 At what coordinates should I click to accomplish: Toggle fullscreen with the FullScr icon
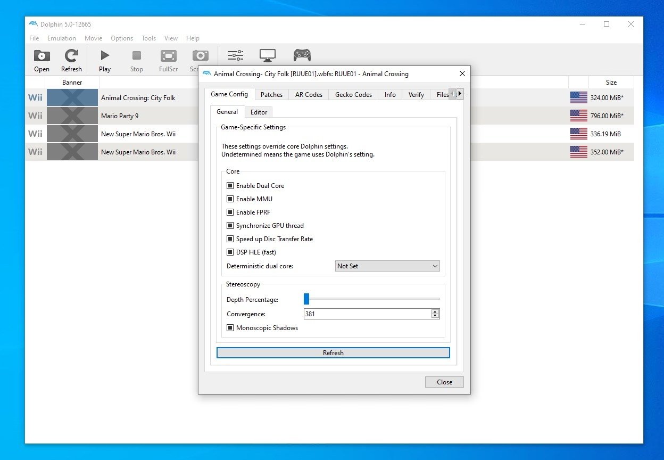168,55
